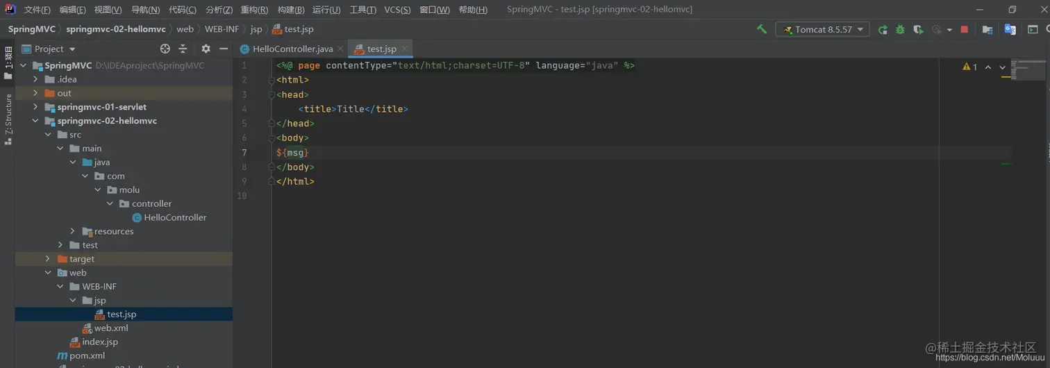Click the jsp breadcrumb segment
Image resolution: width=1050 pixels, height=368 pixels.
click(256, 29)
